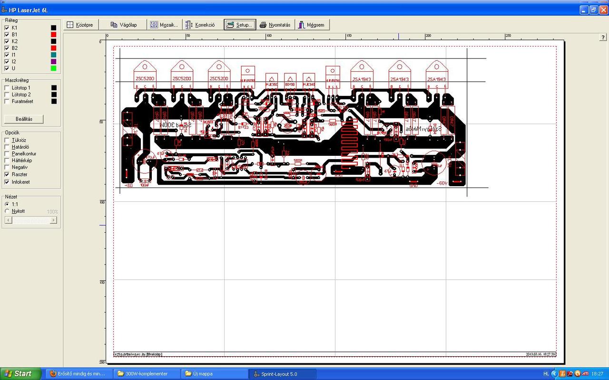Click the black color swatch for K2
Screen dimensions: 609x380
tap(54, 41)
